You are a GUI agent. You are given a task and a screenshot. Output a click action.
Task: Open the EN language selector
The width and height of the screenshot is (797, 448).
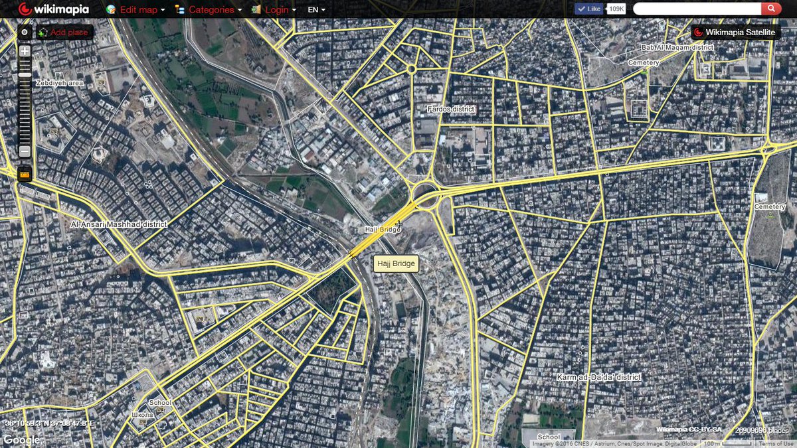(x=317, y=10)
